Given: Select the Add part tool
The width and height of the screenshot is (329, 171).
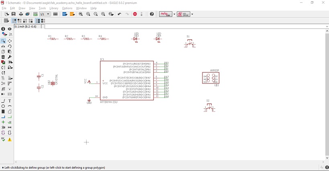Looking at the screenshot, I should click(x=3, y=62).
